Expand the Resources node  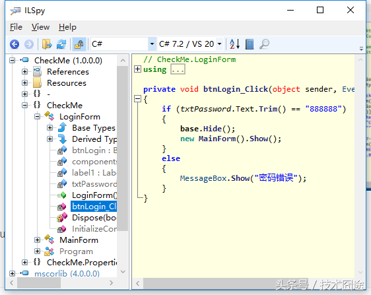click(25, 83)
